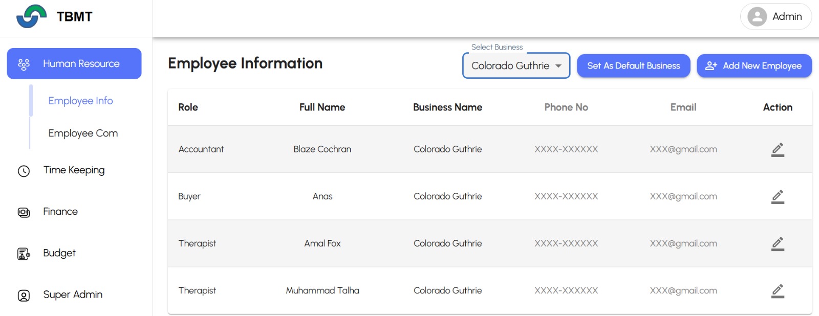Screen dimensions: 819x316
Task: Open the Budget menu item
Action: 59,253
